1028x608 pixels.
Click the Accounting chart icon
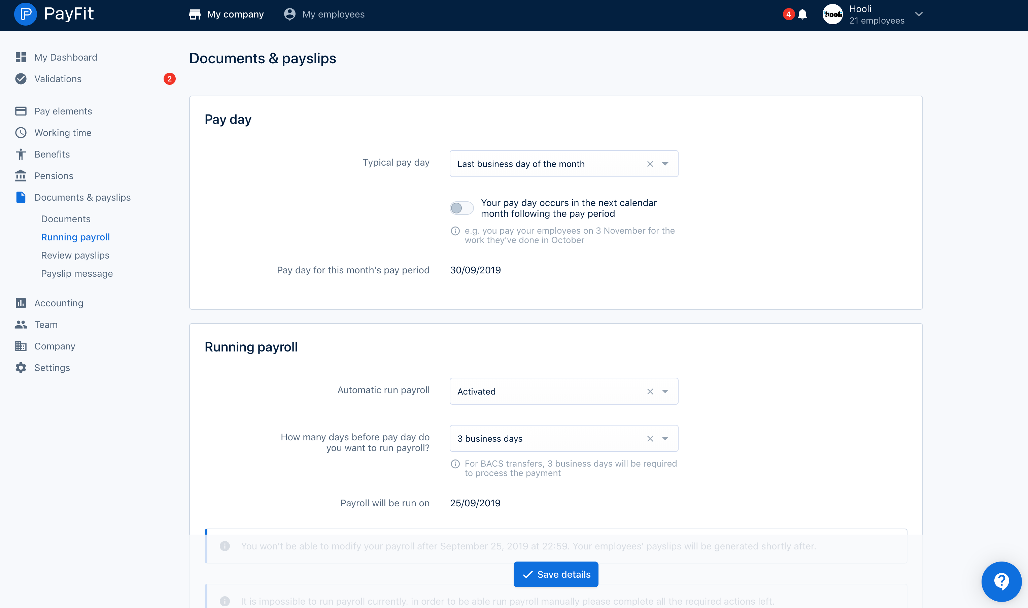(21, 303)
